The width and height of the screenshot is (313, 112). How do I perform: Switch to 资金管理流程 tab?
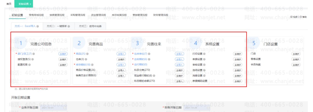(x=99, y=15)
